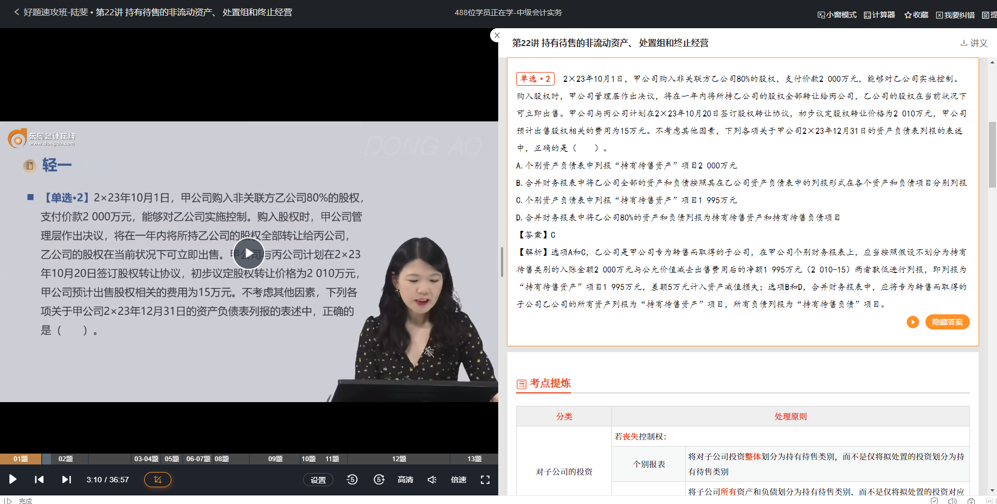Close the lecture notes side panel
Image resolution: width=997 pixels, height=504 pixels.
497,35
